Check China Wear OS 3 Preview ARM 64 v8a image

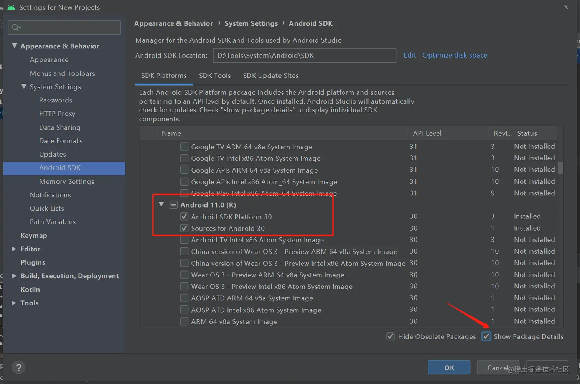point(185,252)
